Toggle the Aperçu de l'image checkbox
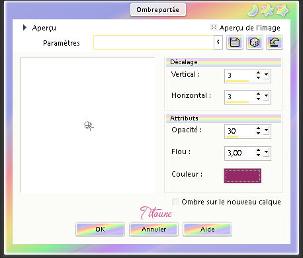The image size is (303, 258). point(214,27)
